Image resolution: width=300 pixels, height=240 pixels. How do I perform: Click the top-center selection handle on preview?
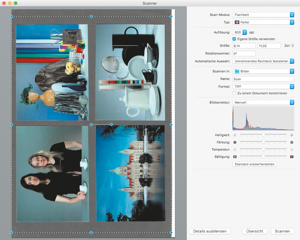tap(91, 16)
